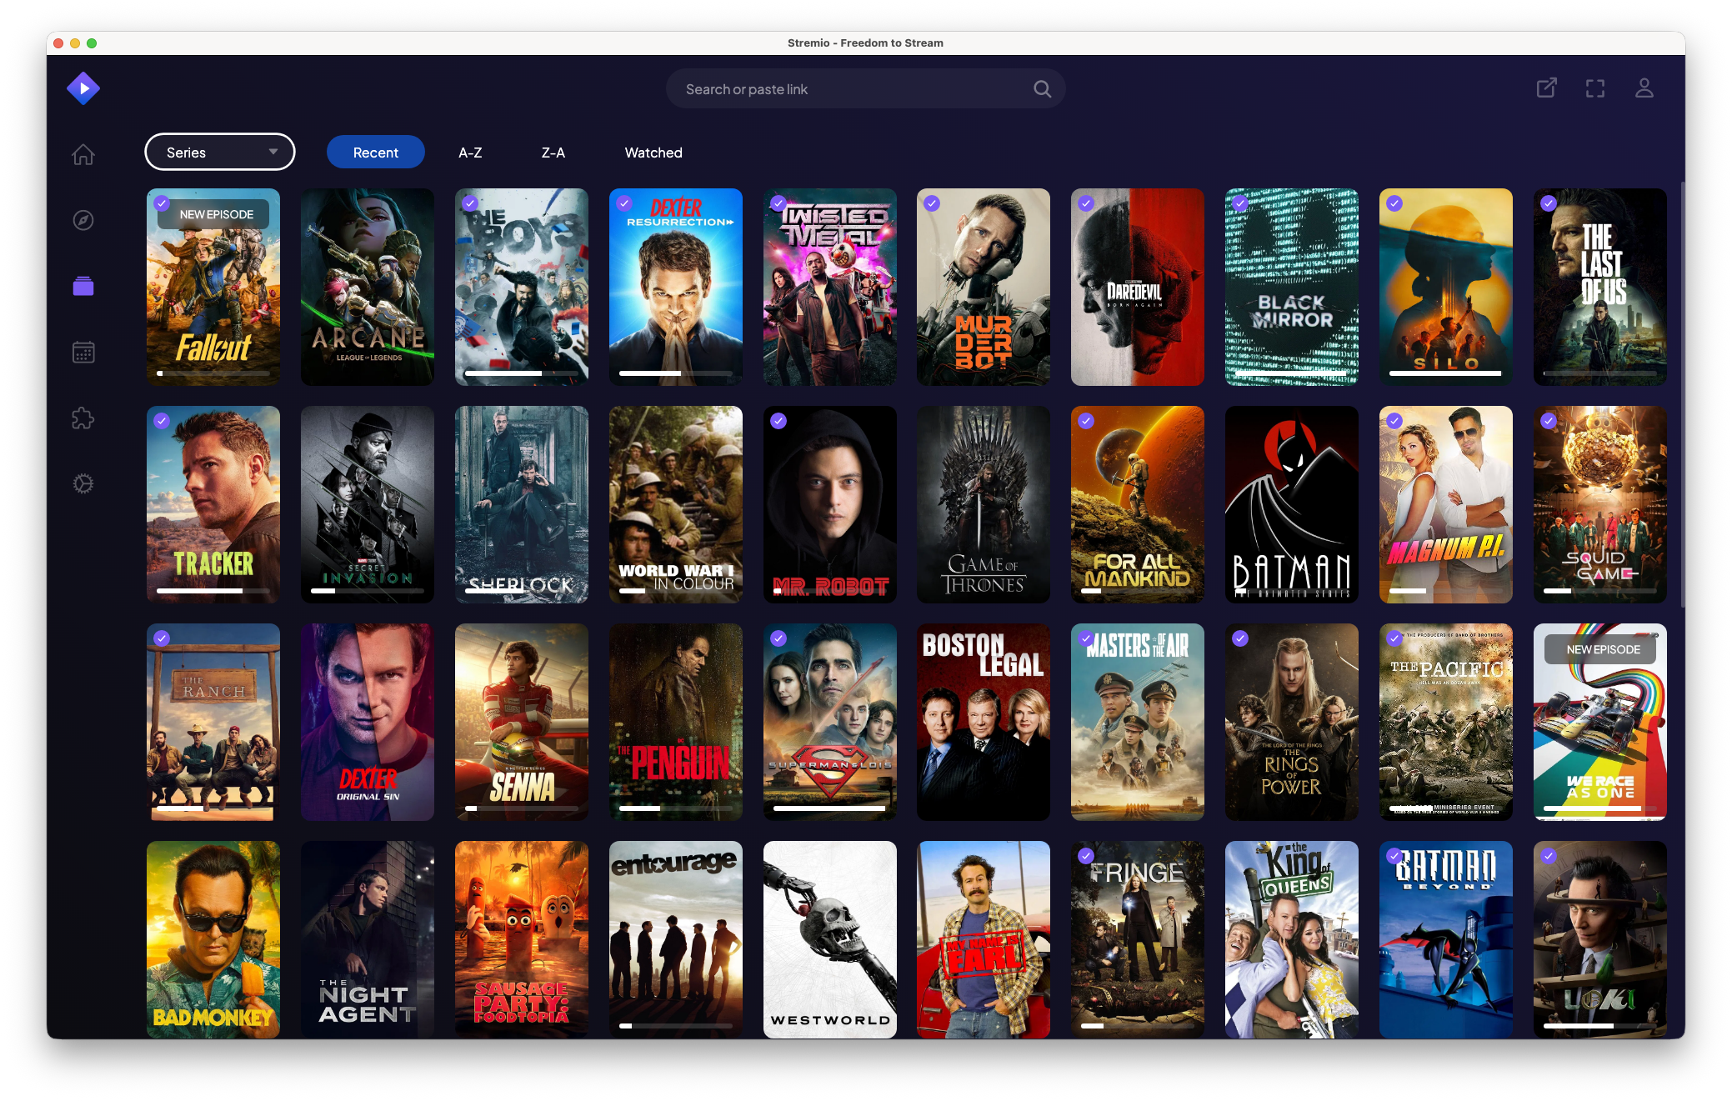The height and width of the screenshot is (1101, 1732).
Task: Click the progress bar on The Boys poster
Action: coord(521,373)
